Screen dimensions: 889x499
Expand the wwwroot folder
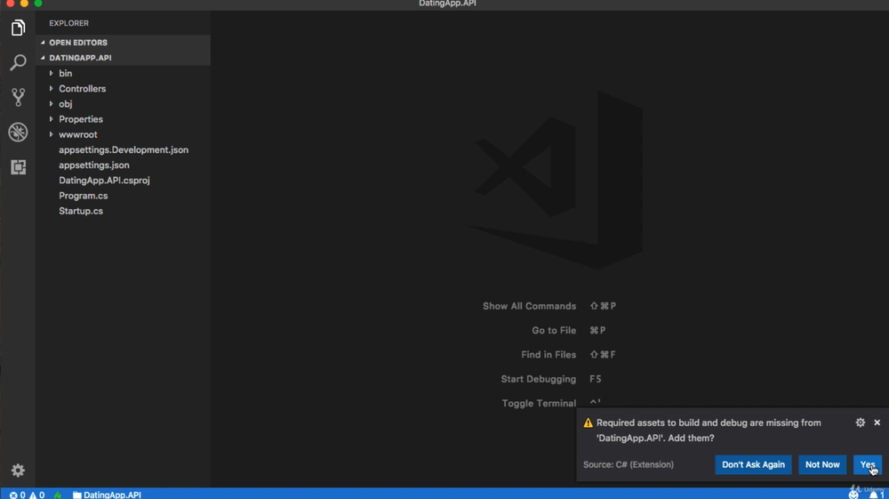tap(77, 134)
